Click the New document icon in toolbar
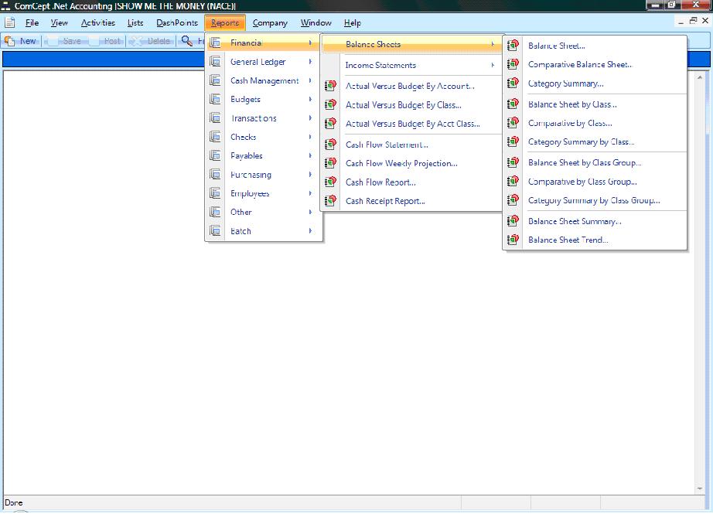713x514 pixels. 10,41
